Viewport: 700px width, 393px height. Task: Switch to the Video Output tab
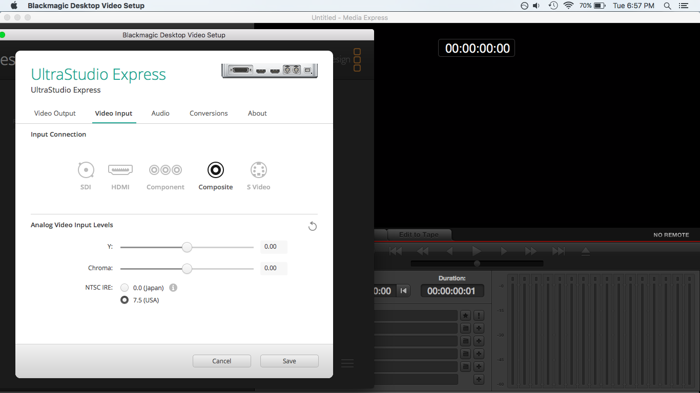point(55,113)
